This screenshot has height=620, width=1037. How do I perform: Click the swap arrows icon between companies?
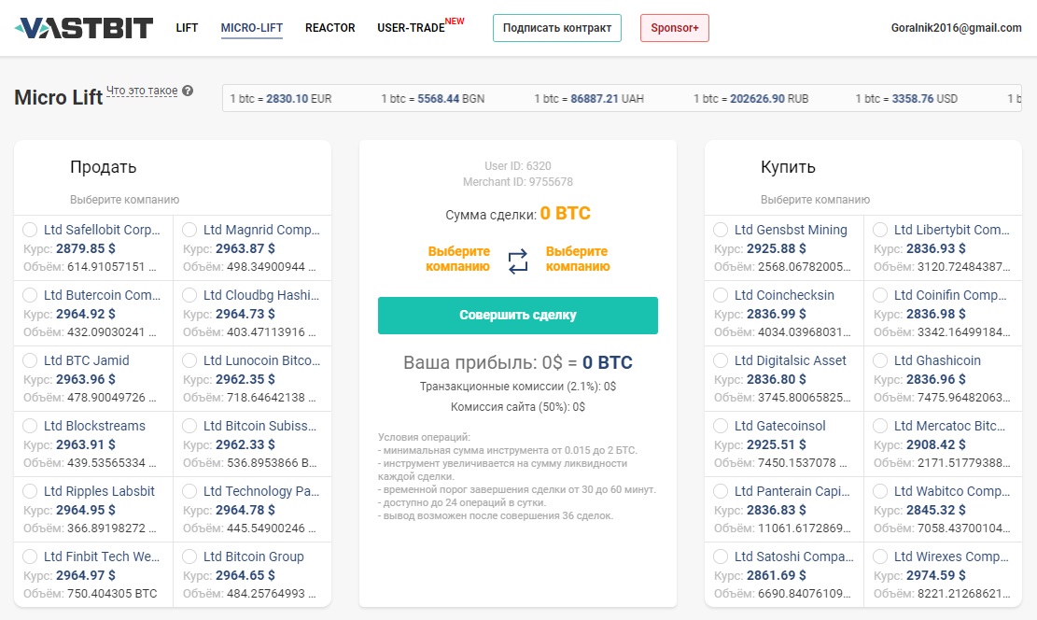518,261
